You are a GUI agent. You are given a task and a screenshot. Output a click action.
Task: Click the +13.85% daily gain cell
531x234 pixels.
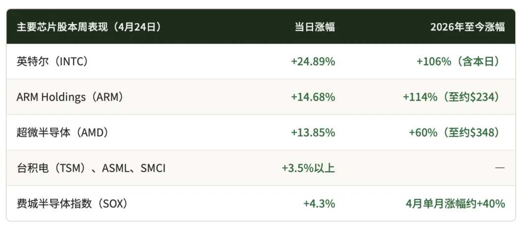(x=313, y=133)
